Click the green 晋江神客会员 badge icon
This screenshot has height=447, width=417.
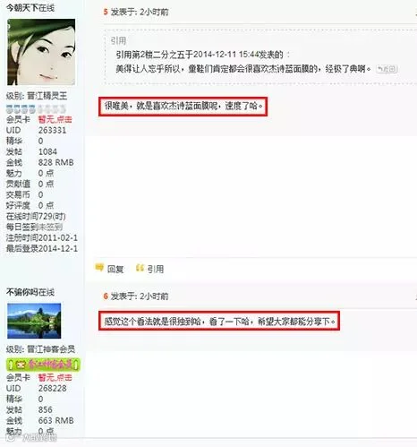point(43,365)
